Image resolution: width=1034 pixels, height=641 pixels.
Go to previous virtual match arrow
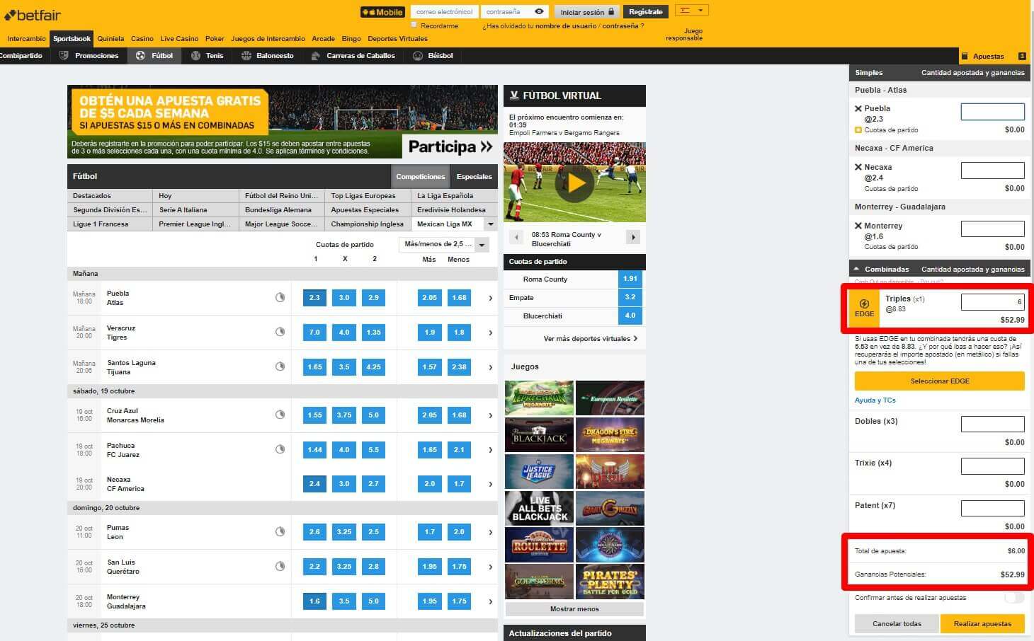[x=516, y=238]
